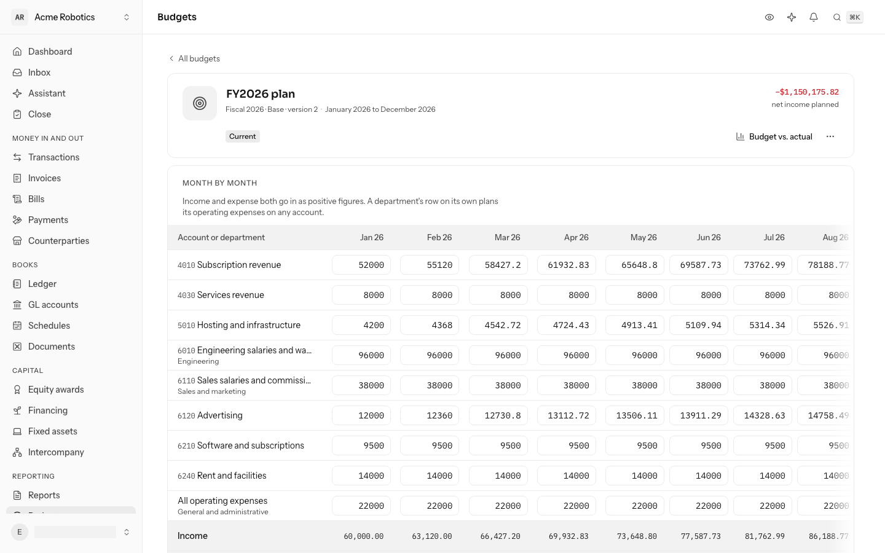
Task: Click the Payments sidebar icon
Action: click(17, 220)
